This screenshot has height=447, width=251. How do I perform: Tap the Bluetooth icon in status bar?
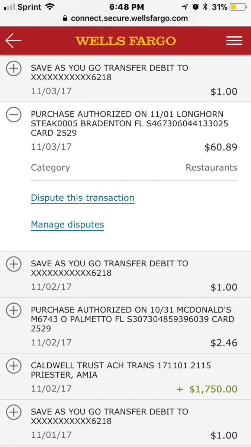[205, 7]
